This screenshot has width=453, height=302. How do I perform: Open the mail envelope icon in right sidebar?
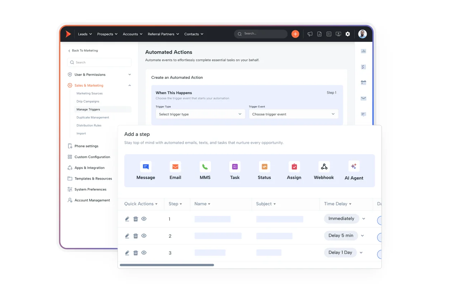point(363,98)
